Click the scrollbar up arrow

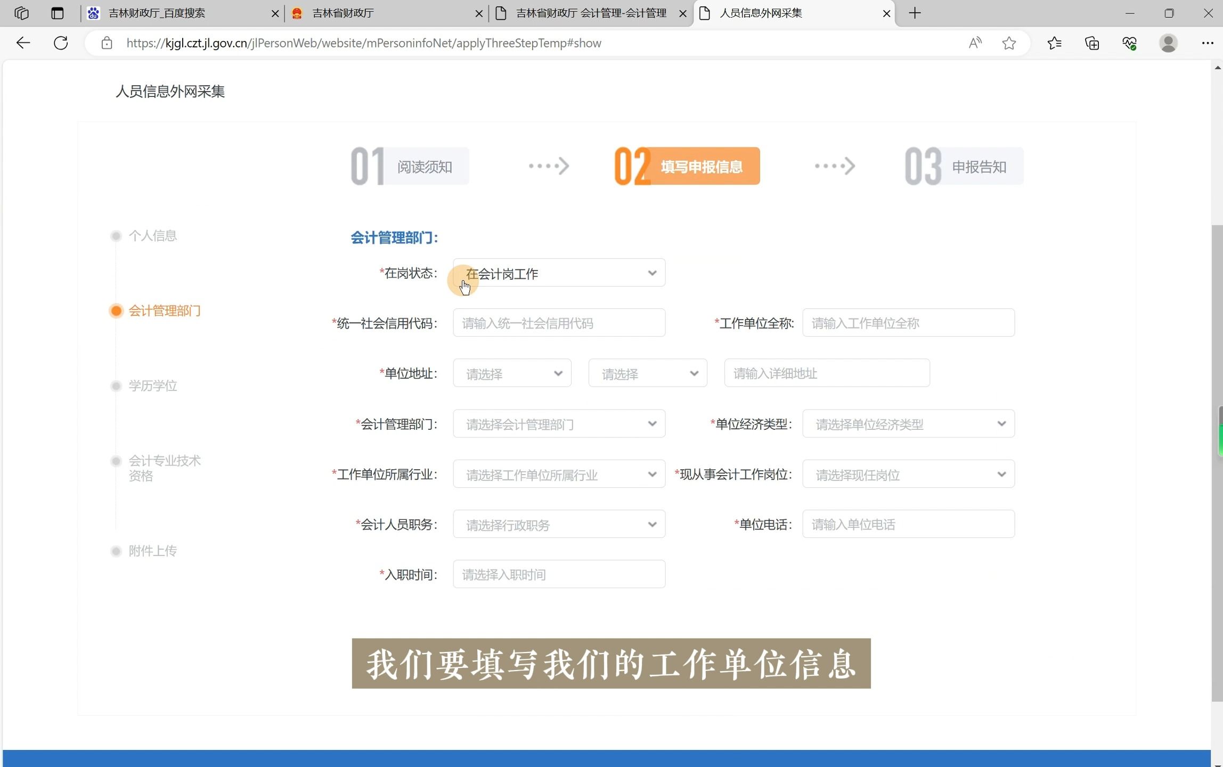coord(1217,68)
